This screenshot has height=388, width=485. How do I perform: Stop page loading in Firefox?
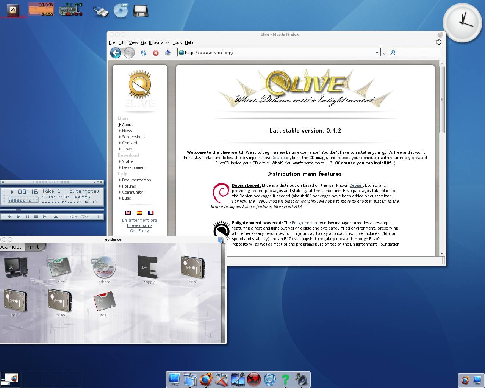coord(155,53)
